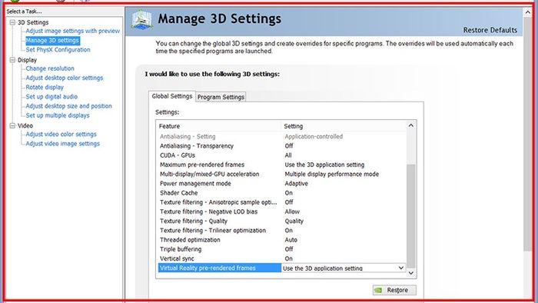The width and height of the screenshot is (538, 303).
Task: Click the Manage 3D Settings header icon
Action: [x=141, y=20]
